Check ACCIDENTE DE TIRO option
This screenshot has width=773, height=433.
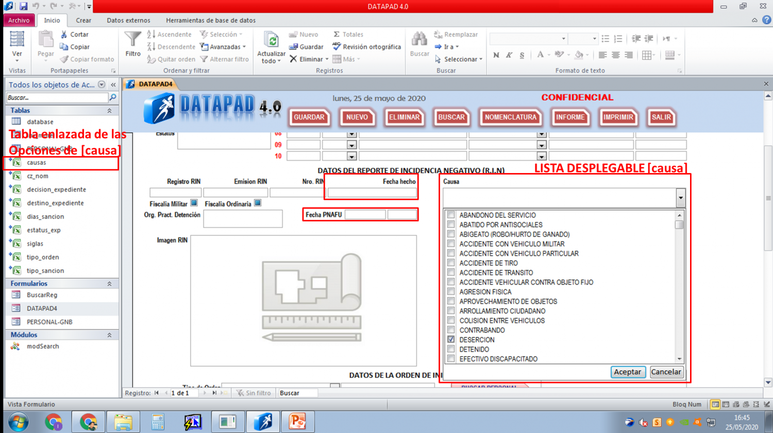(x=451, y=263)
